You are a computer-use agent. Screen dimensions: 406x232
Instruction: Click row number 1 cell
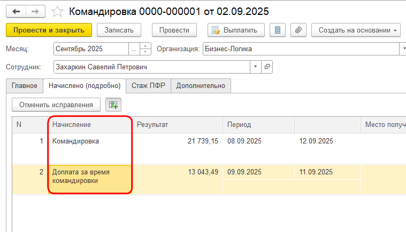coord(30,148)
